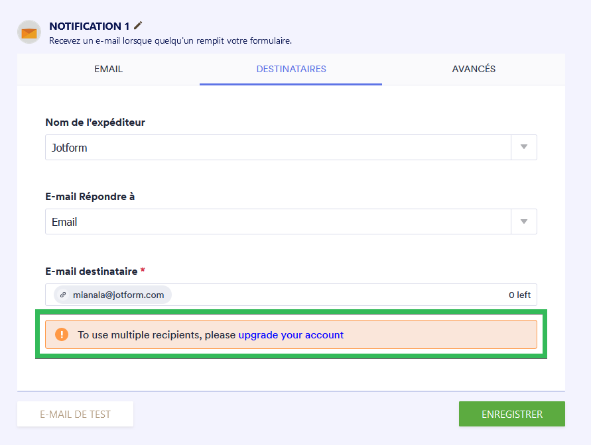Click the multiple recipients warning text
Viewport: 591px width, 445px height.
pyautogui.click(x=157, y=335)
